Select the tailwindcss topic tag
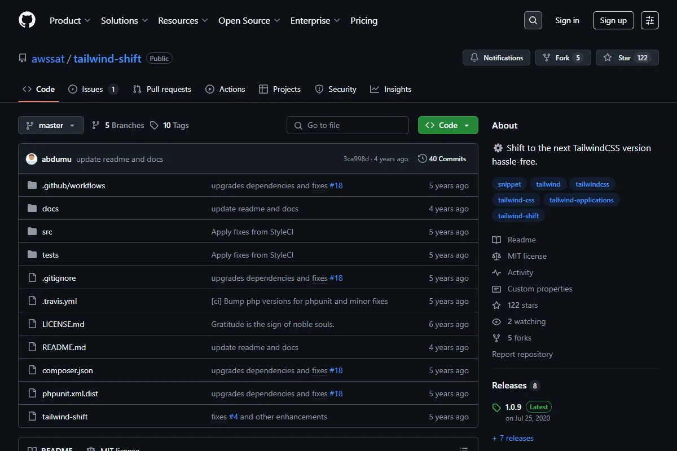Screen dimensions: 677x451 coord(592,184)
